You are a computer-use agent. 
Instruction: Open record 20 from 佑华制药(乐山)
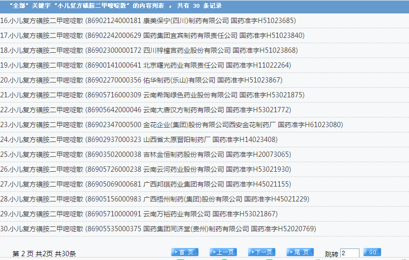tap(141, 80)
